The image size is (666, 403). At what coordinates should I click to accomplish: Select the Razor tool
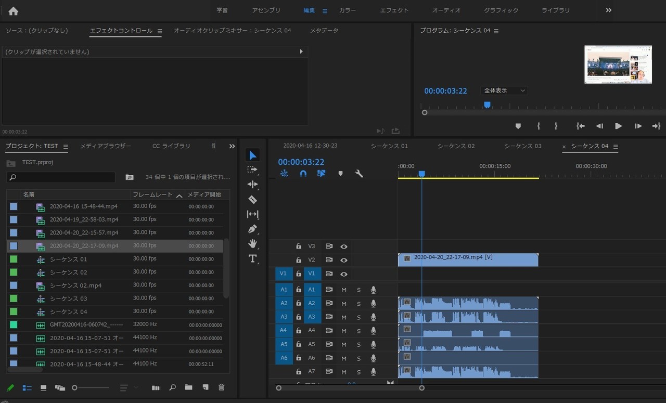pyautogui.click(x=252, y=199)
